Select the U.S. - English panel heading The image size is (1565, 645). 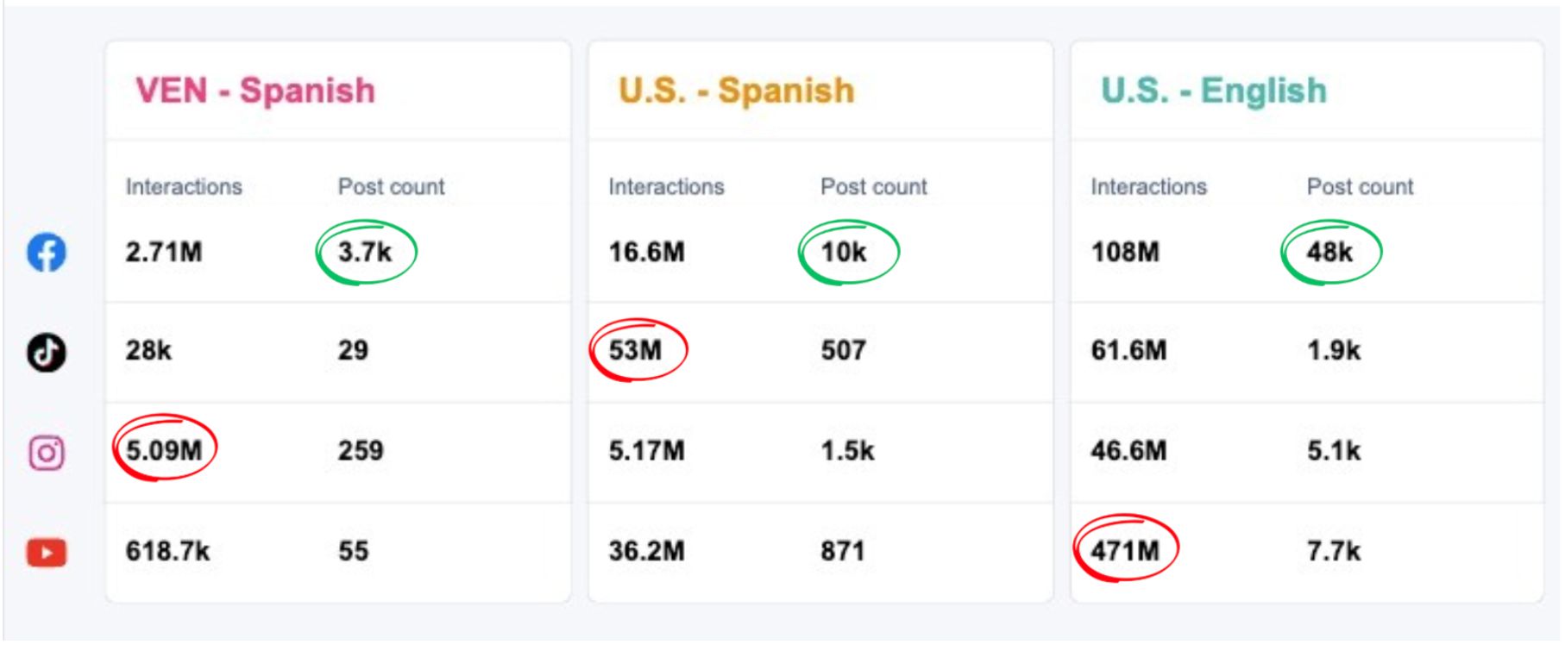point(1213,91)
